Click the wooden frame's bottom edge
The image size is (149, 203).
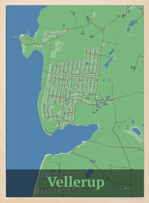(74, 200)
